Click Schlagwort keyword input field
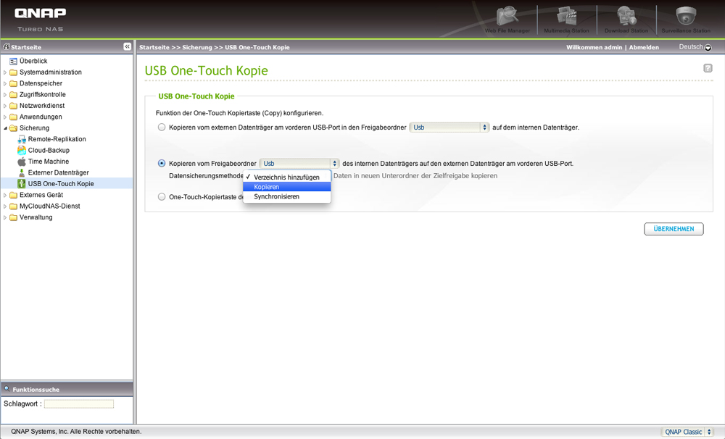The image size is (725, 439). tap(78, 404)
